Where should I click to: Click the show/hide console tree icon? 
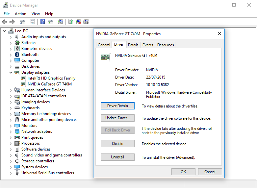(x=22, y=22)
